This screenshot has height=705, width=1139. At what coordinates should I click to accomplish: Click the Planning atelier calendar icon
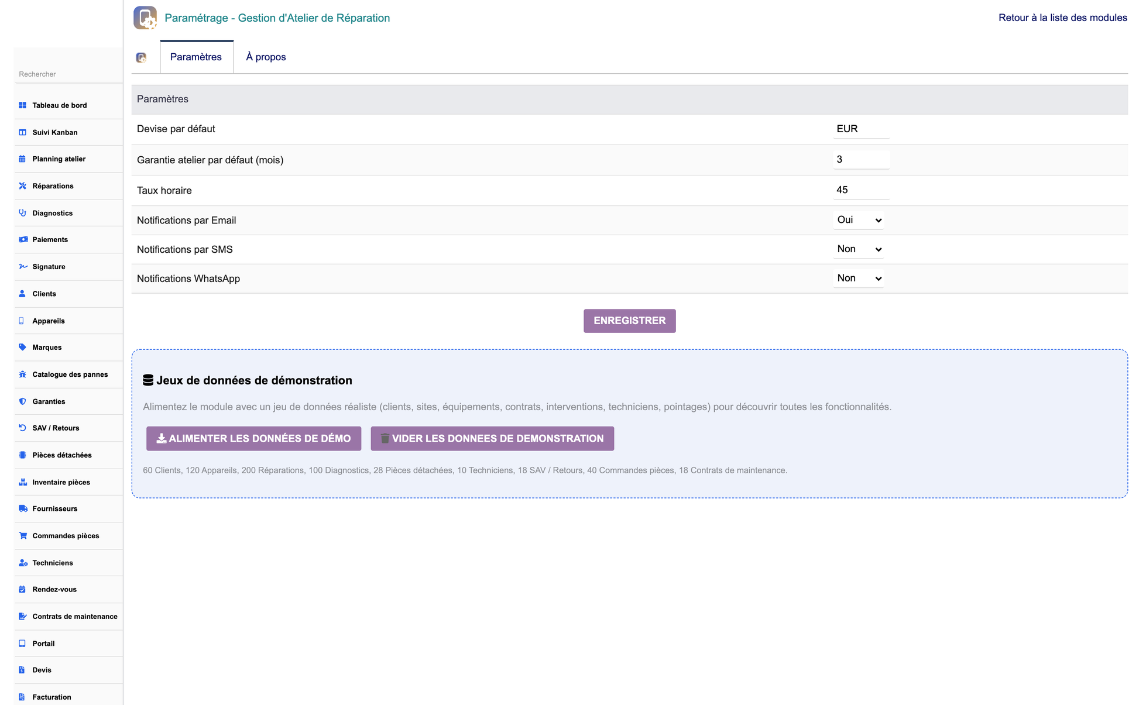(x=22, y=159)
